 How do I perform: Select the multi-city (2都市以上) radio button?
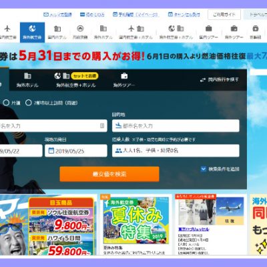(29, 103)
